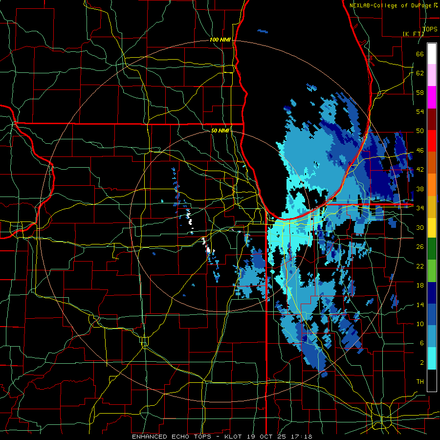Pick the light blue legend swatch
The width and height of the screenshot is (440, 440).
click(x=432, y=336)
